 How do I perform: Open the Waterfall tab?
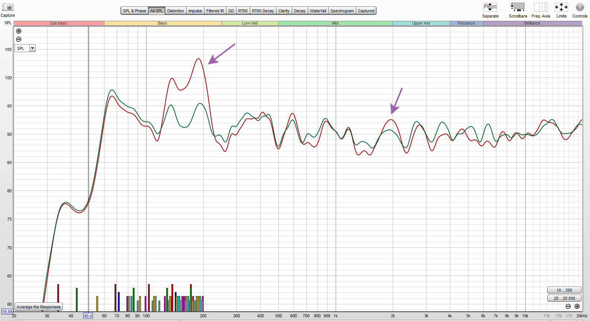pos(318,11)
